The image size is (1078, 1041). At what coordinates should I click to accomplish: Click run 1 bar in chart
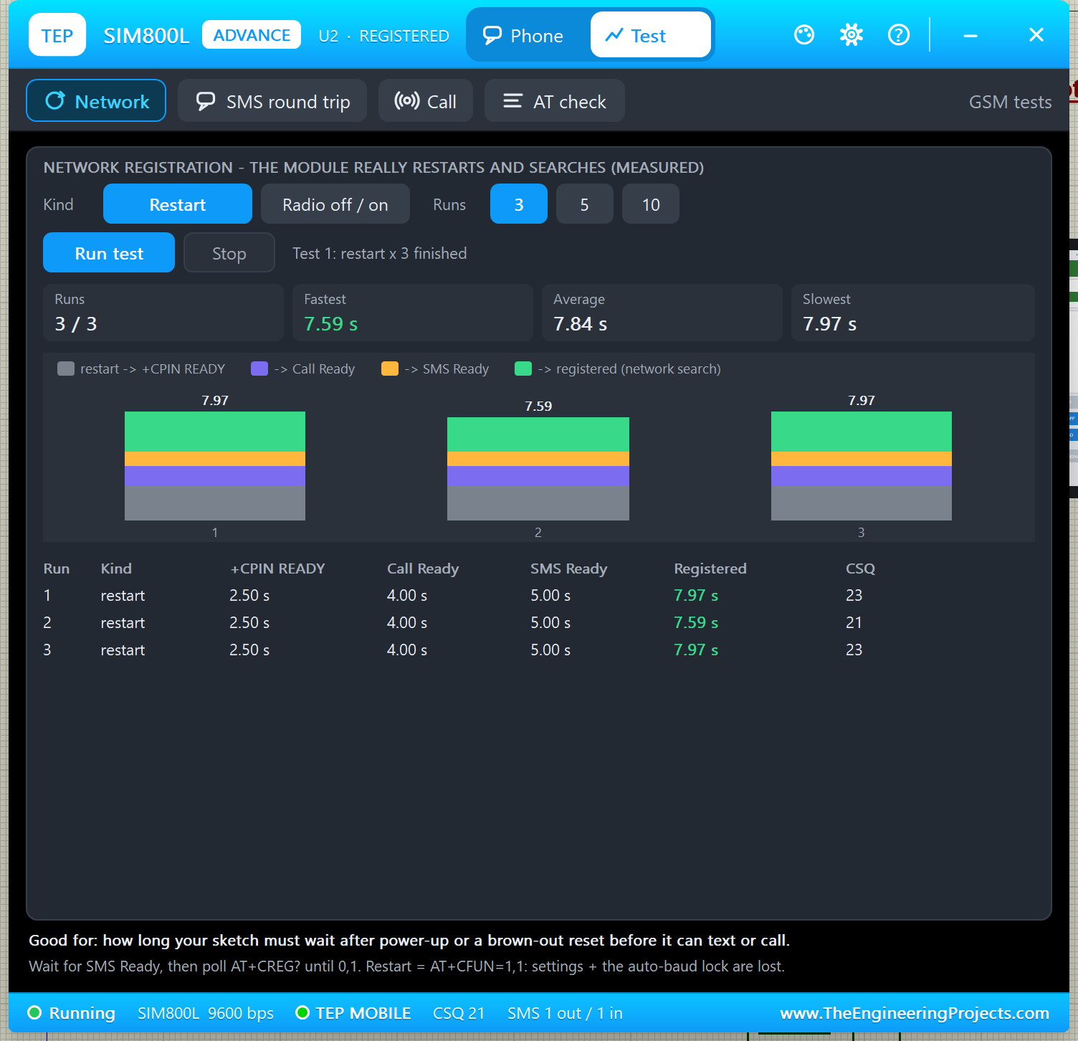(215, 466)
